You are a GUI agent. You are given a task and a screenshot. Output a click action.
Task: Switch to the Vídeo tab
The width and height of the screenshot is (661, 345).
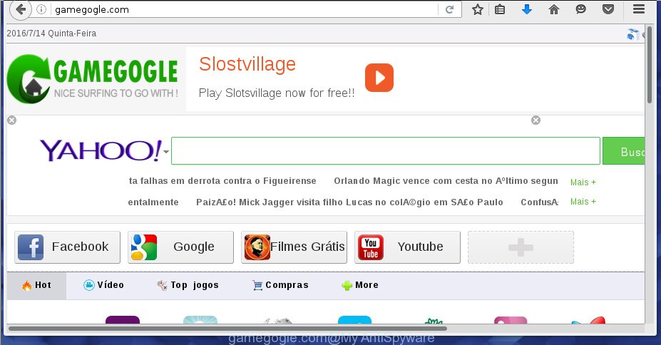click(x=103, y=285)
